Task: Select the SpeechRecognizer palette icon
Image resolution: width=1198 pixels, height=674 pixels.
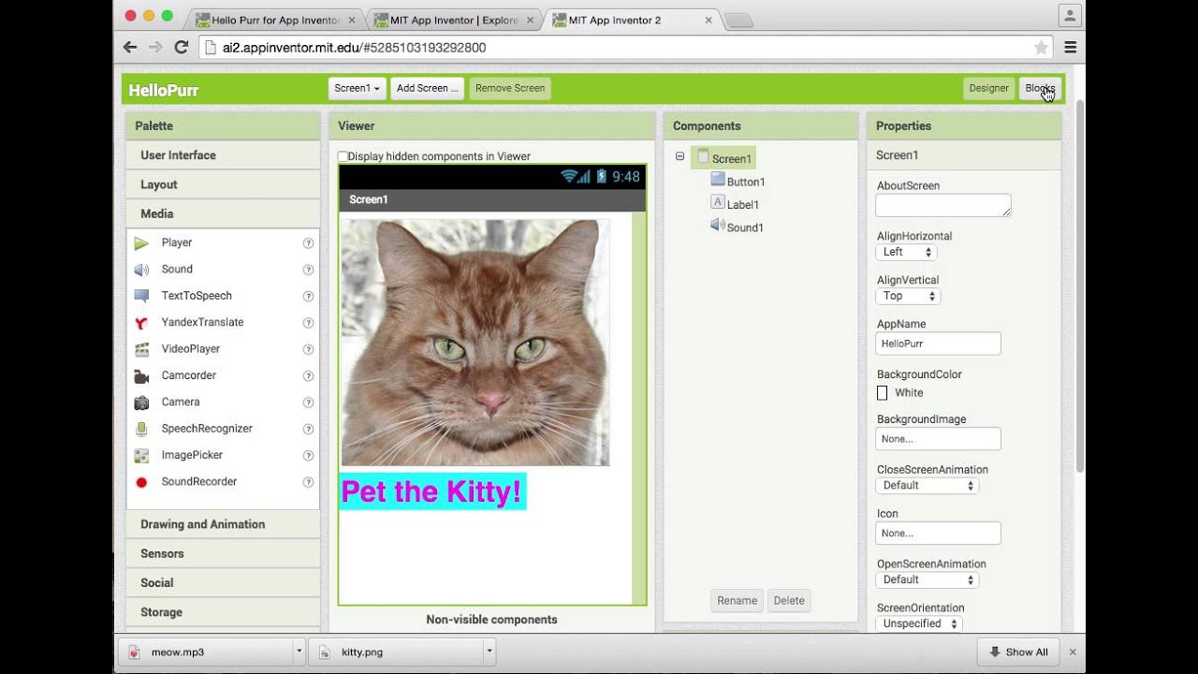Action: tap(141, 429)
